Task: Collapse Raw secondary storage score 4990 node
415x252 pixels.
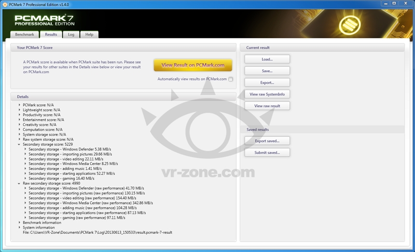Action: point(19,183)
